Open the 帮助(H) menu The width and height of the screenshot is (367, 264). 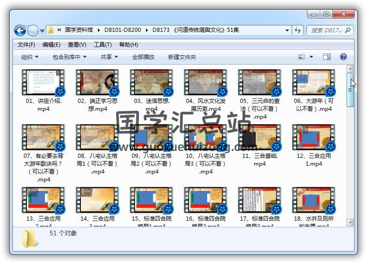[x=128, y=45]
